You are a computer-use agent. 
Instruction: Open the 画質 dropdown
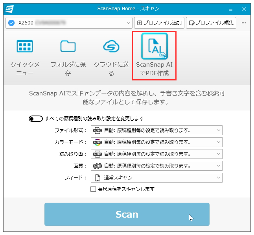tap(156, 166)
